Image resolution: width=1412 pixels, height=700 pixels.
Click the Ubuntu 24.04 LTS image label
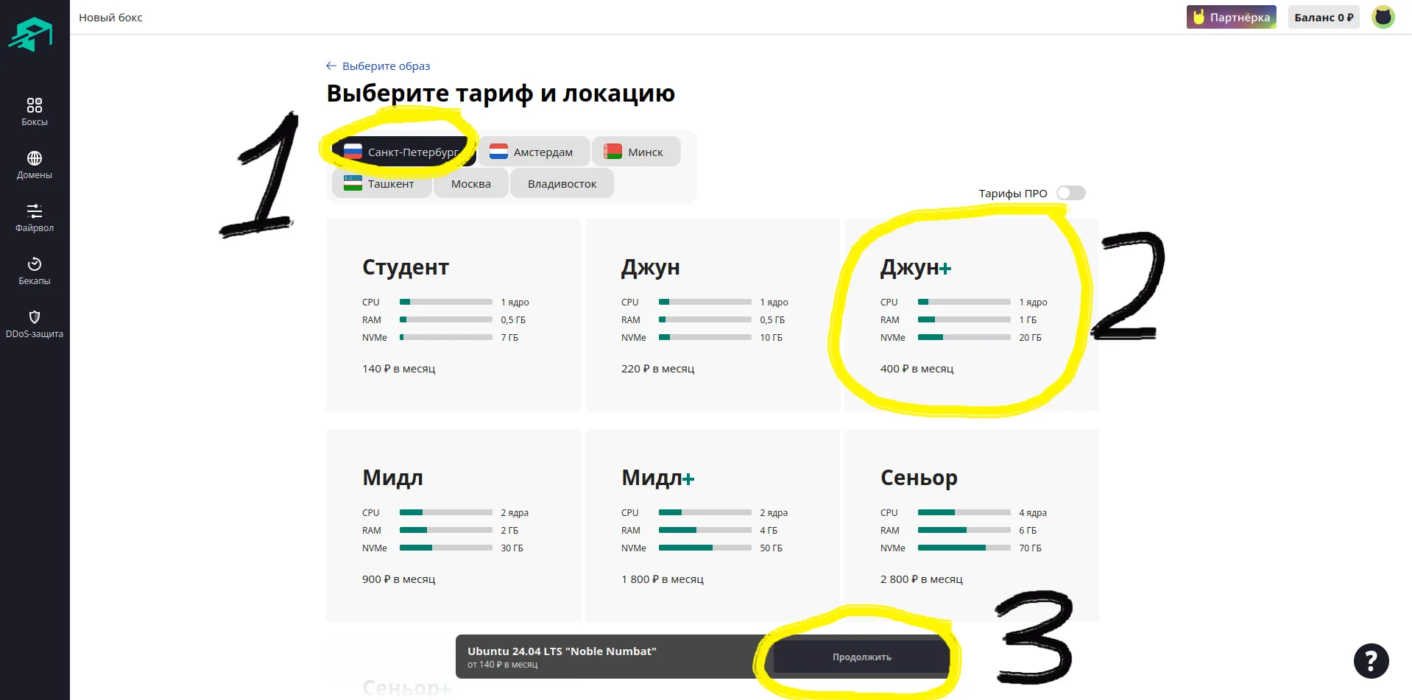tap(562, 651)
